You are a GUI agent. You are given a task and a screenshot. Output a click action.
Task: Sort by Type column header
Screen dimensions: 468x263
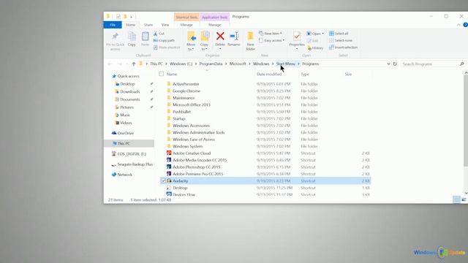click(x=305, y=75)
